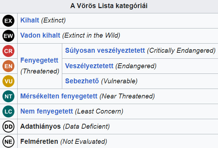Open the Veszélyeztetett link
The height and width of the screenshot is (148, 218).
(89, 66)
